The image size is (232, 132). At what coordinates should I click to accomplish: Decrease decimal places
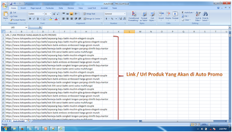pyautogui.click(x=124, y=19)
